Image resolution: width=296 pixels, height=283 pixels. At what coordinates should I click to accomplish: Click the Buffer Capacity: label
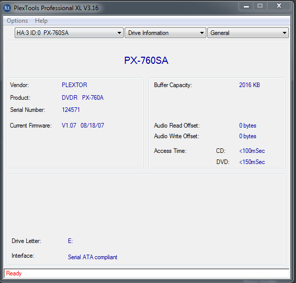point(173,85)
